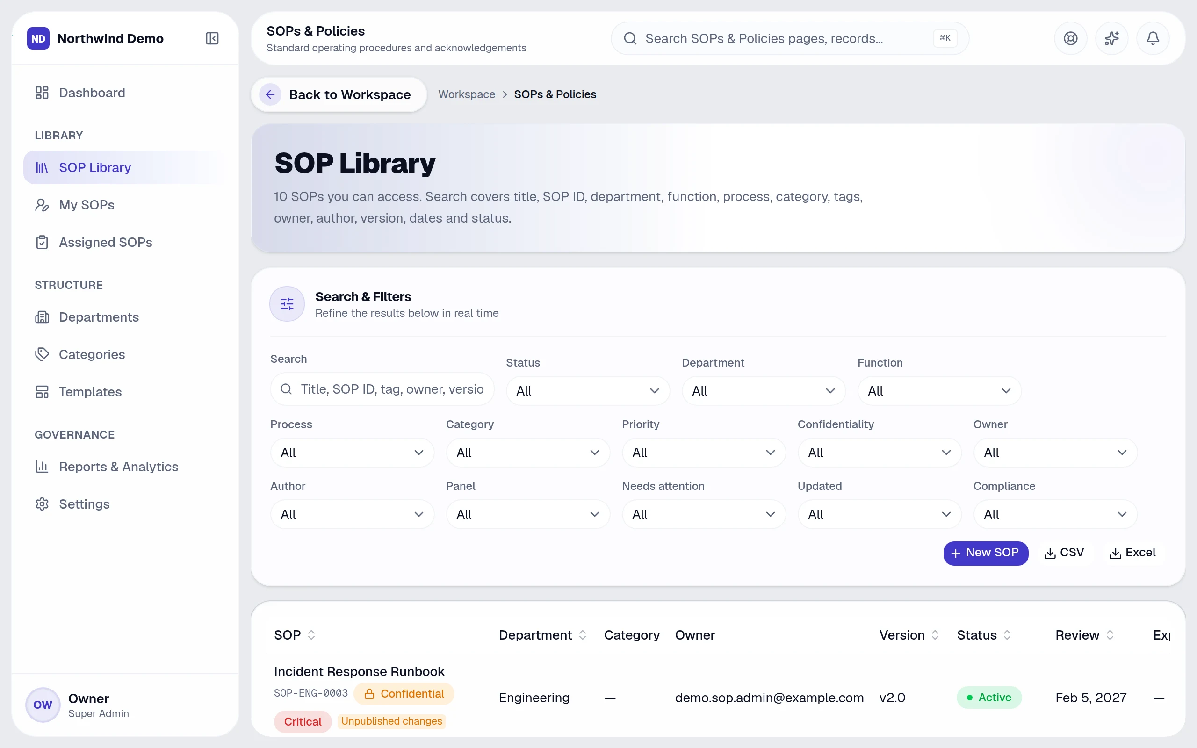Click the back arrow icon
The height and width of the screenshot is (748, 1197).
(270, 94)
